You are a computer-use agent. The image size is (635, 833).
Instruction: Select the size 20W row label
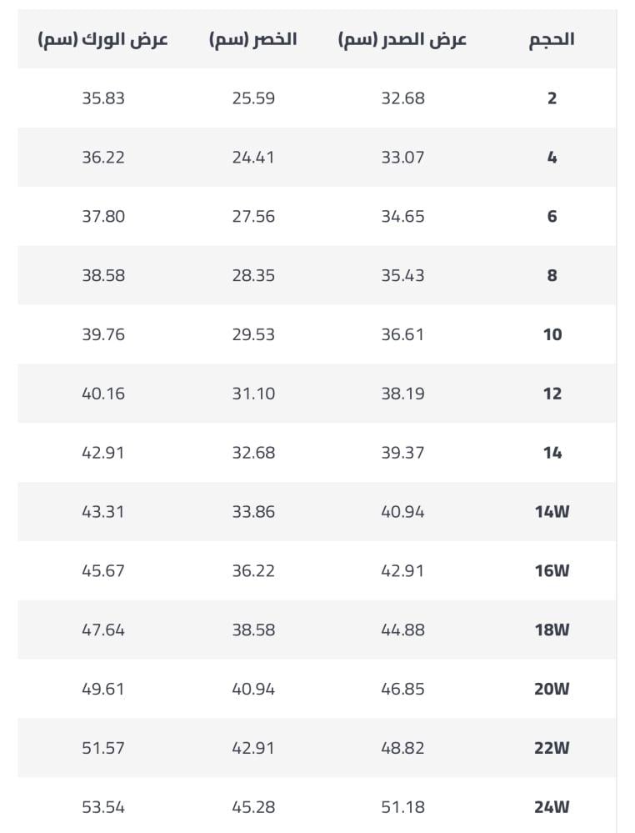pos(552,689)
